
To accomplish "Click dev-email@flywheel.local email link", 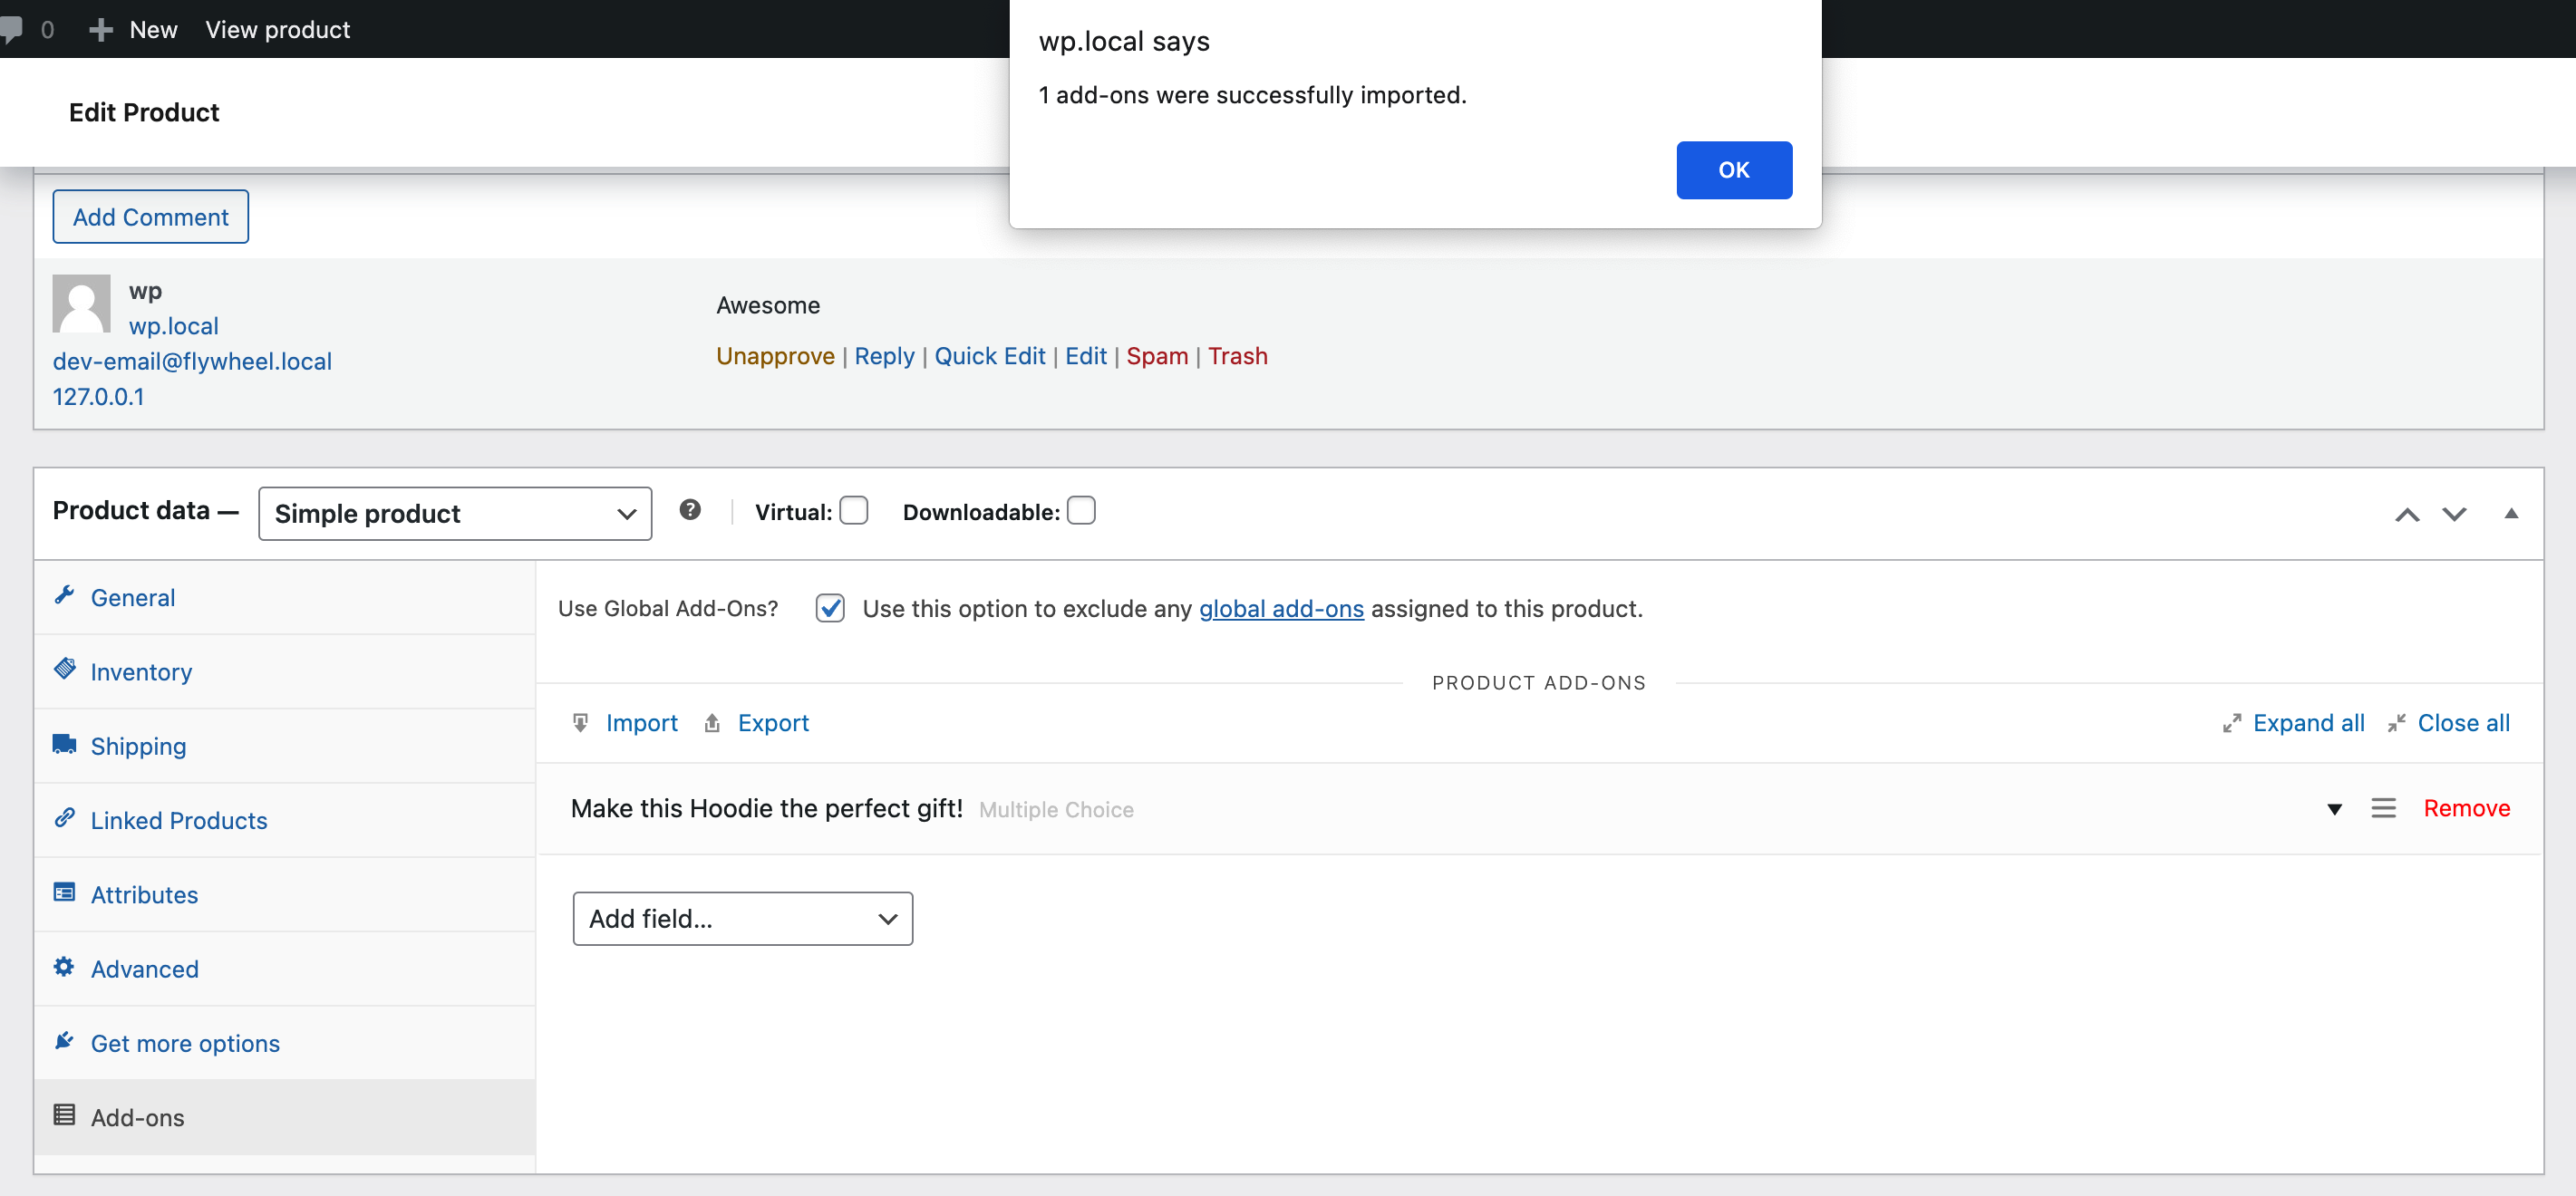I will [x=192, y=362].
